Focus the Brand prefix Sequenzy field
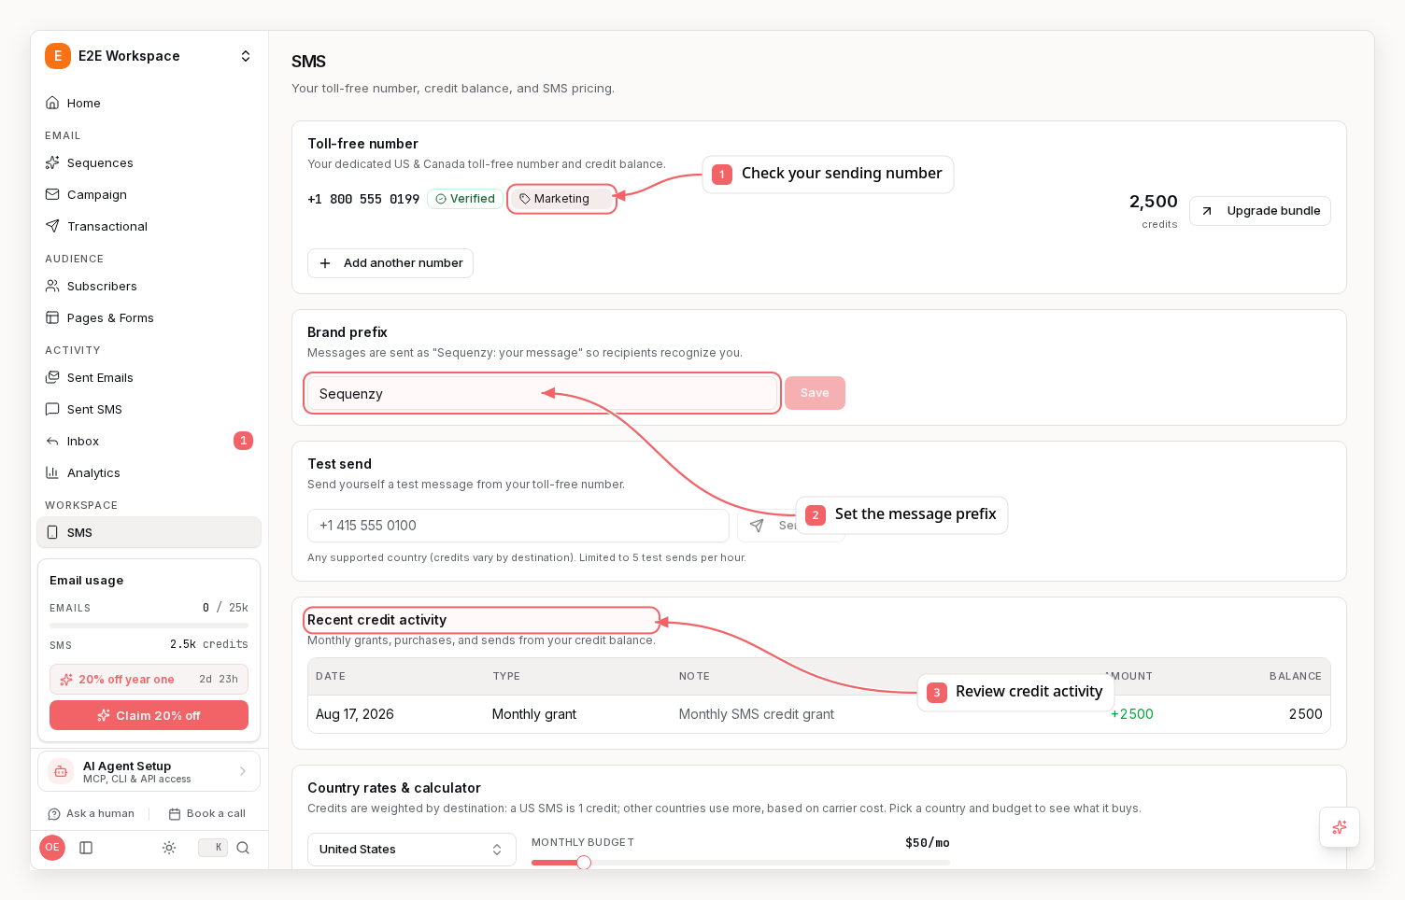 [x=542, y=393]
